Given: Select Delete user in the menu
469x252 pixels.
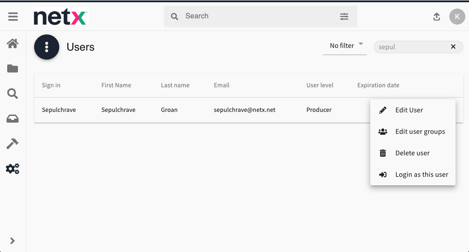Looking at the screenshot, I should [x=412, y=153].
